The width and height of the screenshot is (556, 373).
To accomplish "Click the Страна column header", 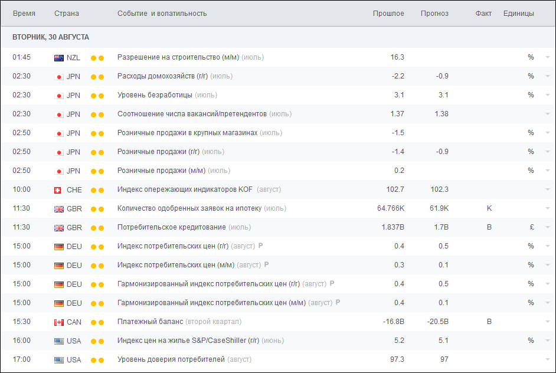I will 67,14.
